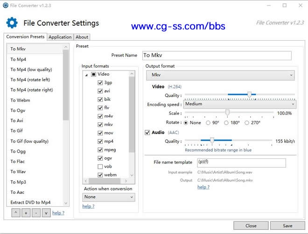Enable the vob input format checkbox
Screen dimensions: 308x234
point(100,167)
